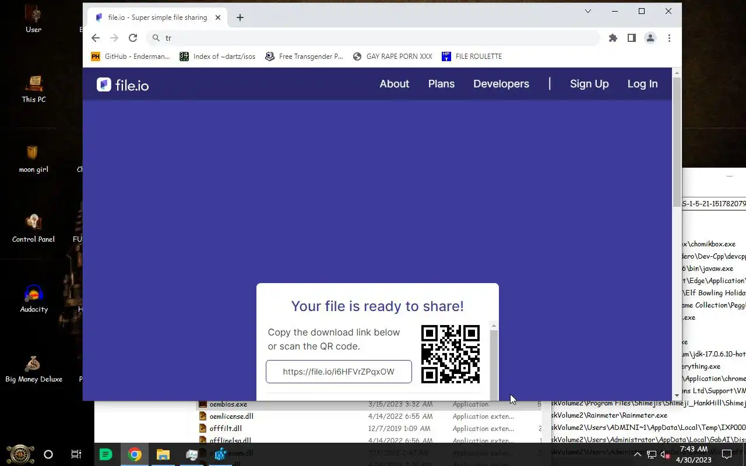Open the Chrome extensions puzzle icon
746x466 pixels.
point(613,38)
